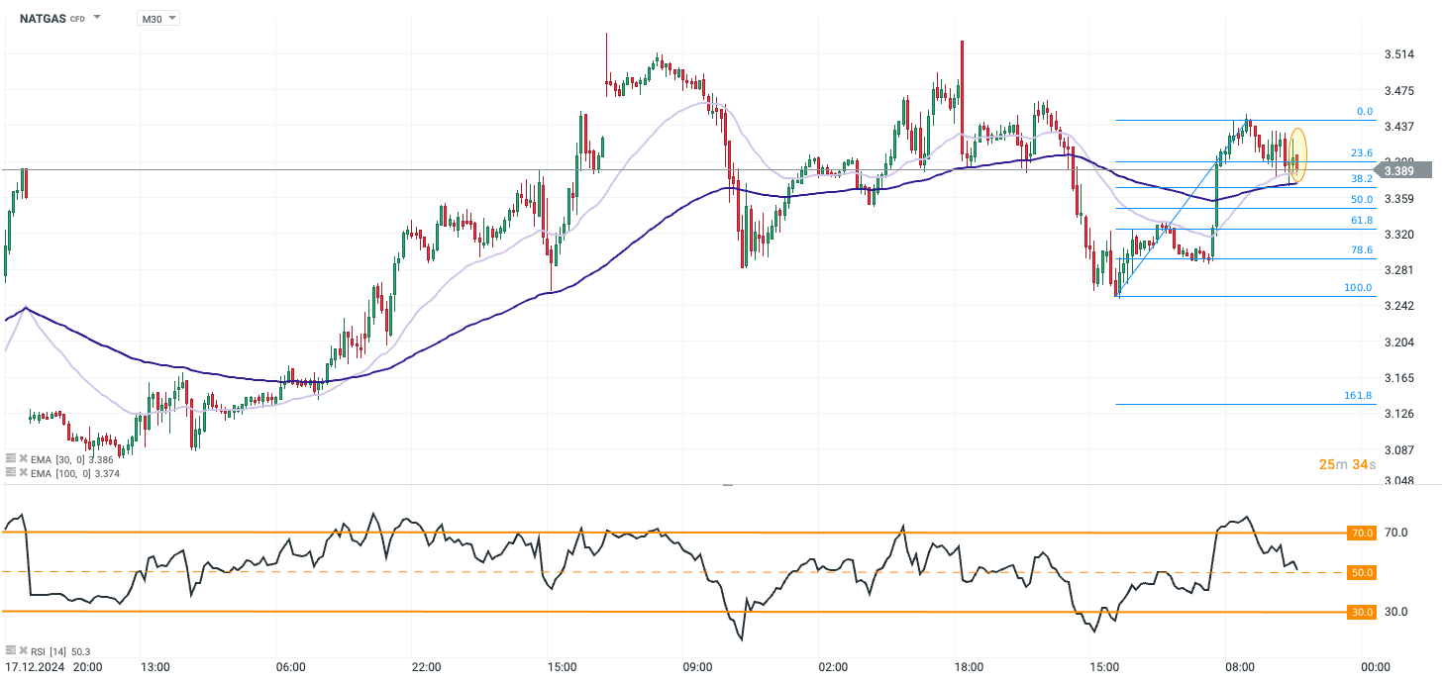Click the 06:00 time axis label
Viewport: 1444px width, 684px height.
(x=291, y=667)
